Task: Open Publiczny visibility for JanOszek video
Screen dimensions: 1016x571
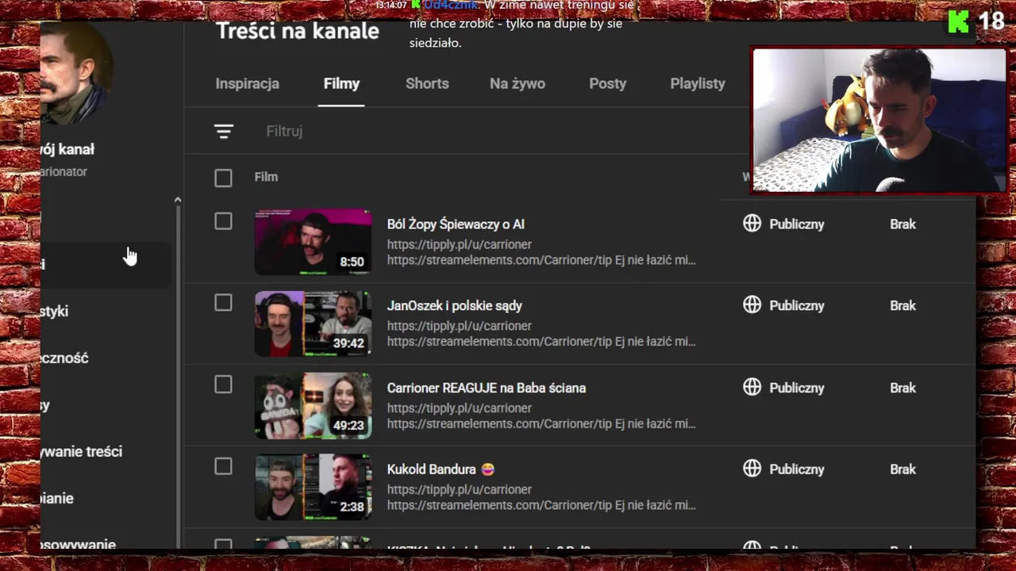Action: (797, 305)
